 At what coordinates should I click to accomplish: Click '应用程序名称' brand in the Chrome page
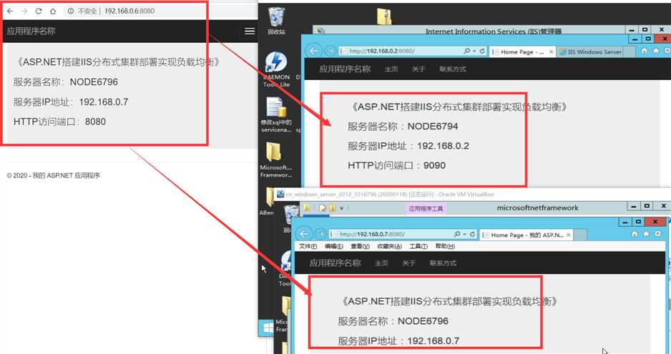(x=31, y=31)
